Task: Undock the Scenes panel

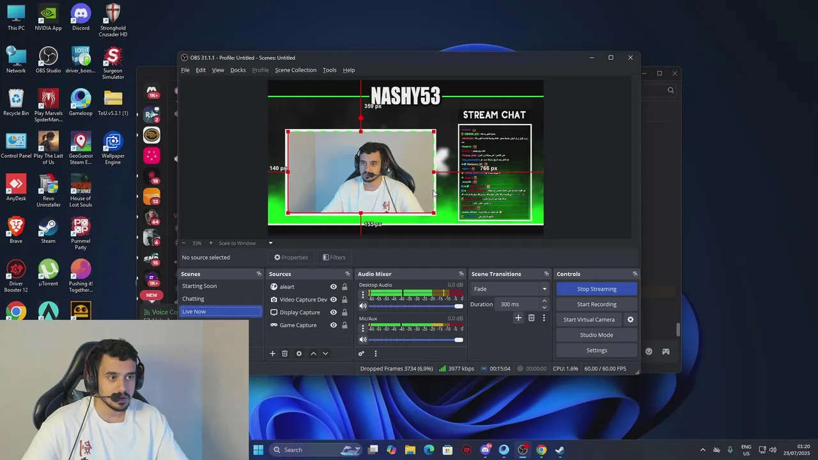Action: [259, 274]
